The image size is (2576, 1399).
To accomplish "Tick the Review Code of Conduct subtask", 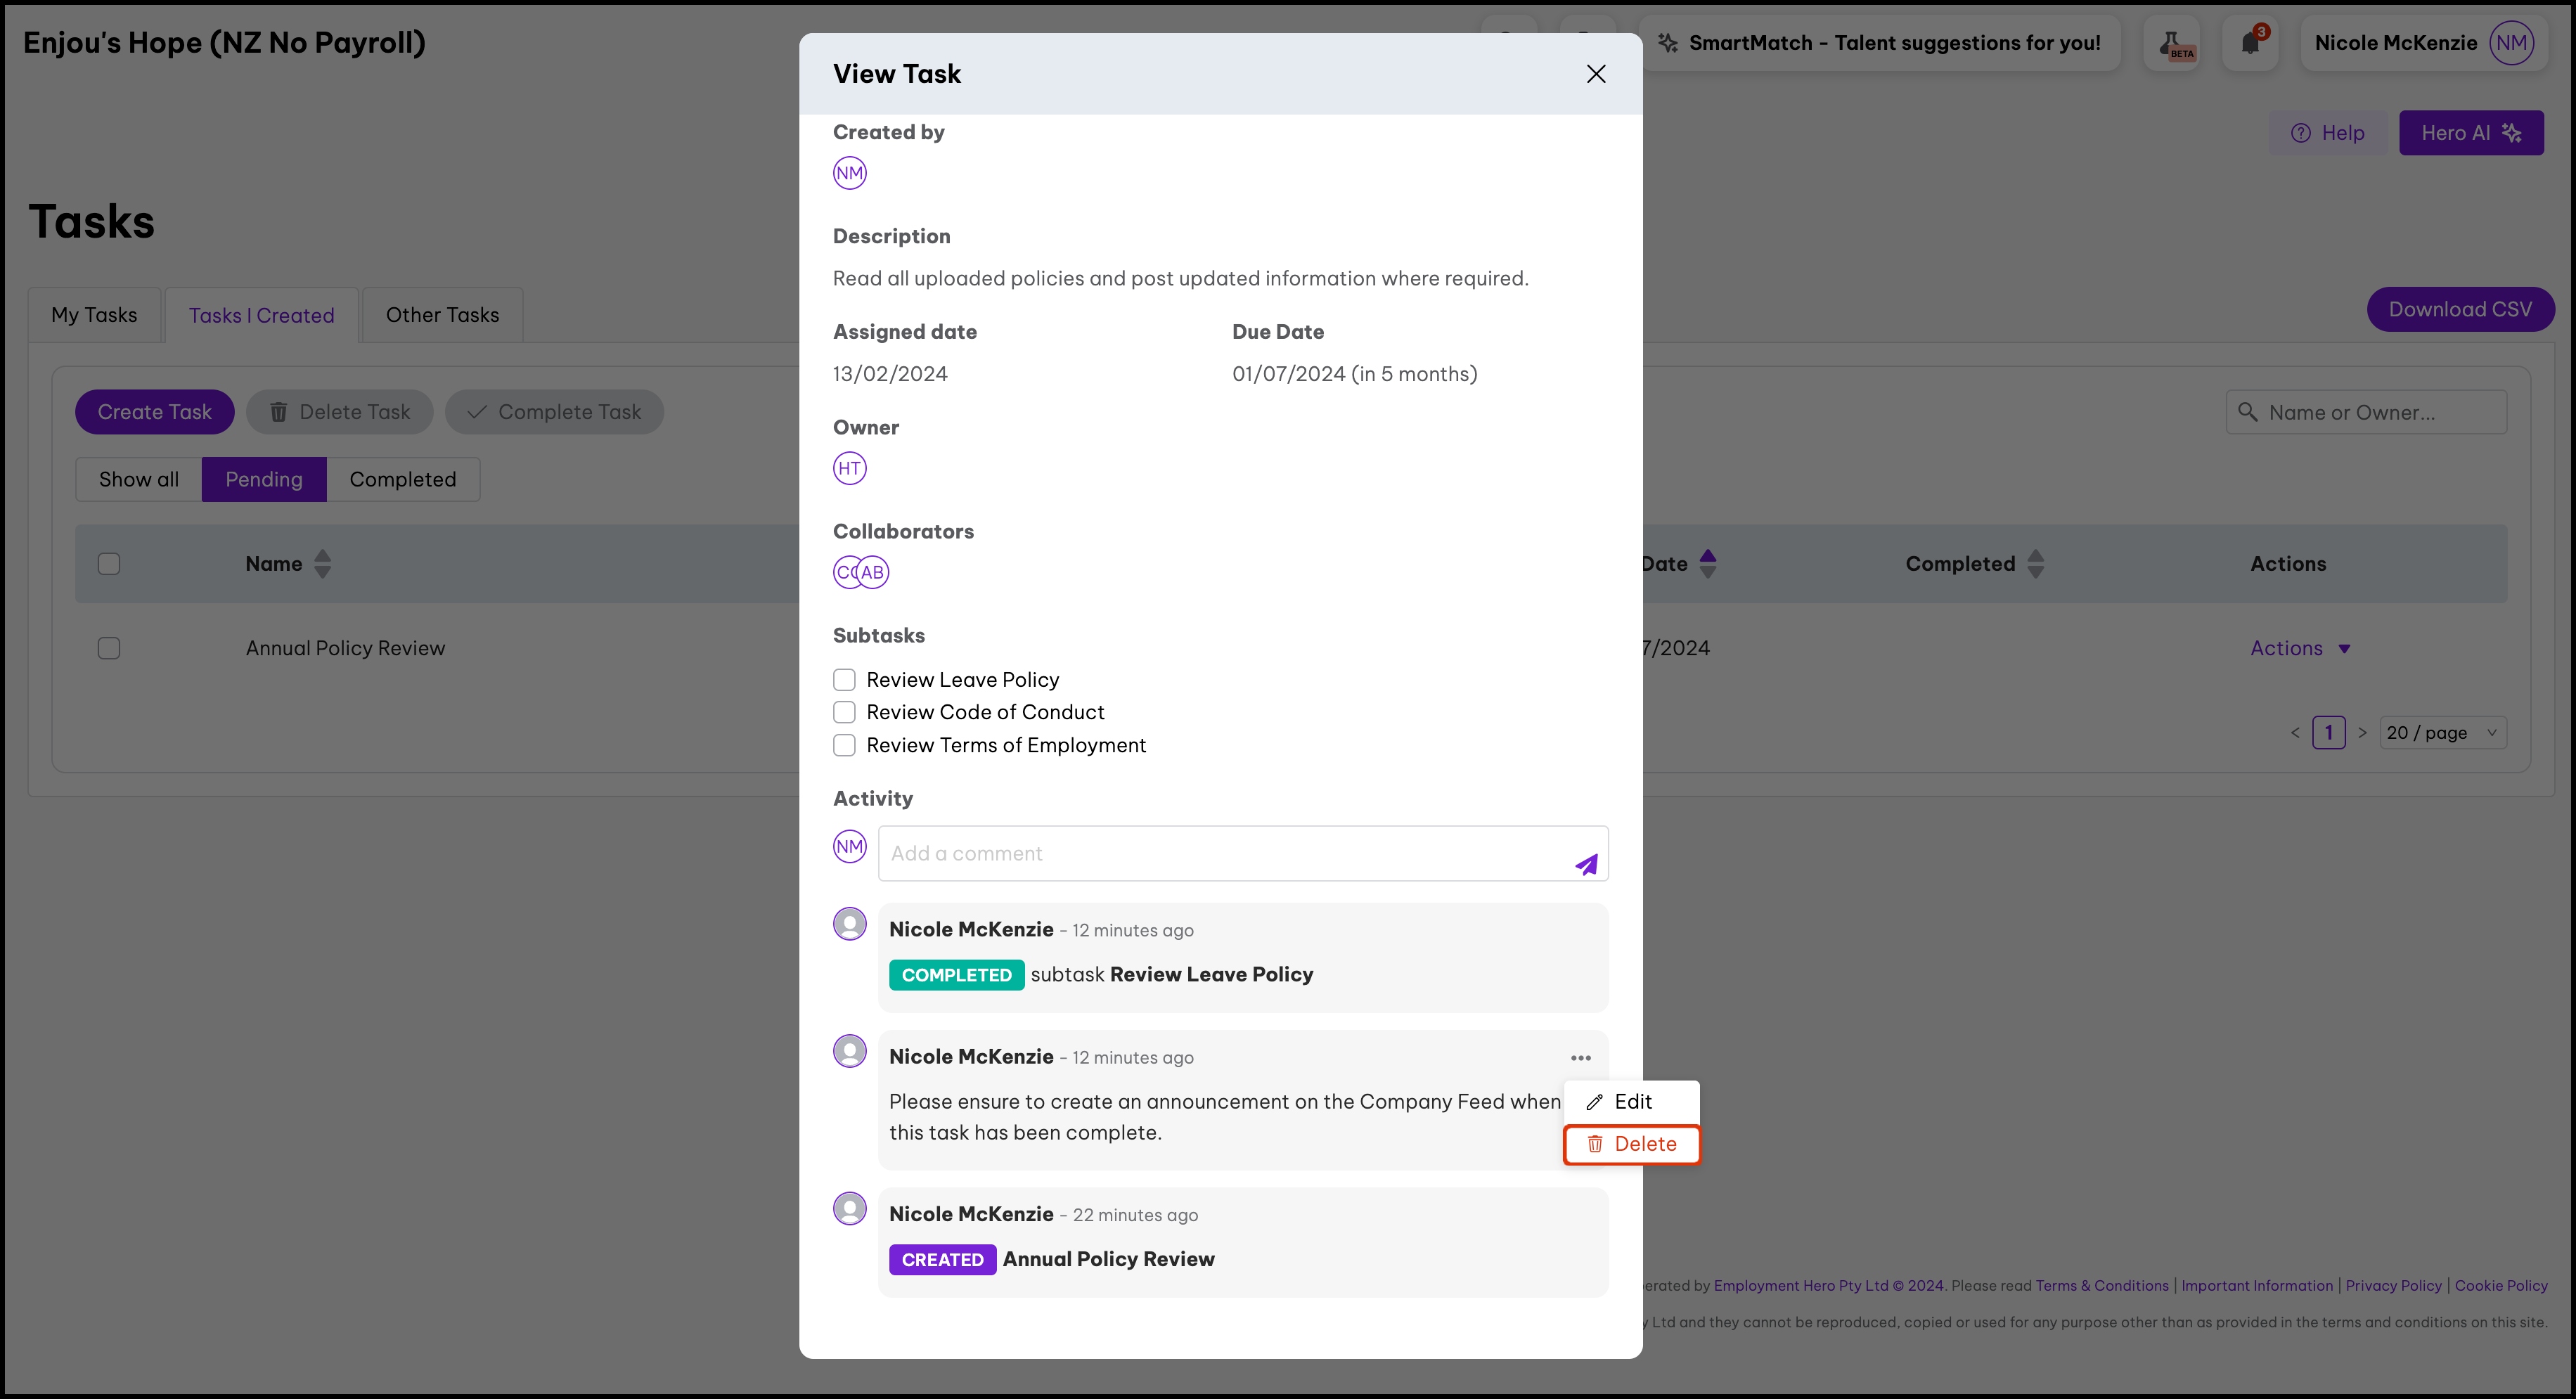I will click(x=844, y=712).
